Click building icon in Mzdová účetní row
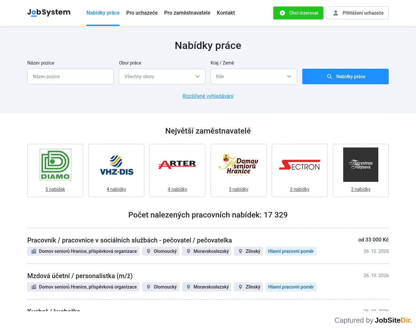 tap(34, 287)
